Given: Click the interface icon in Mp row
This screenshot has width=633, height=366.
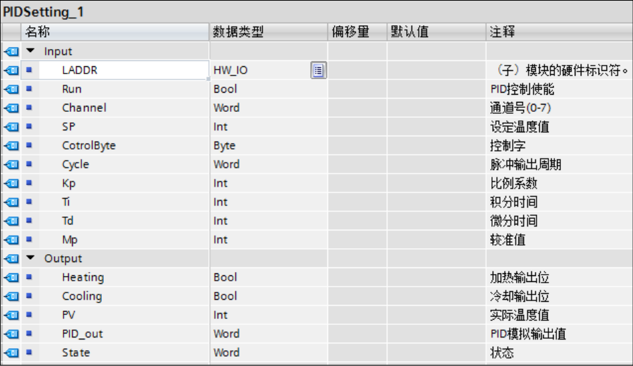Looking at the screenshot, I should pyautogui.click(x=11, y=240).
